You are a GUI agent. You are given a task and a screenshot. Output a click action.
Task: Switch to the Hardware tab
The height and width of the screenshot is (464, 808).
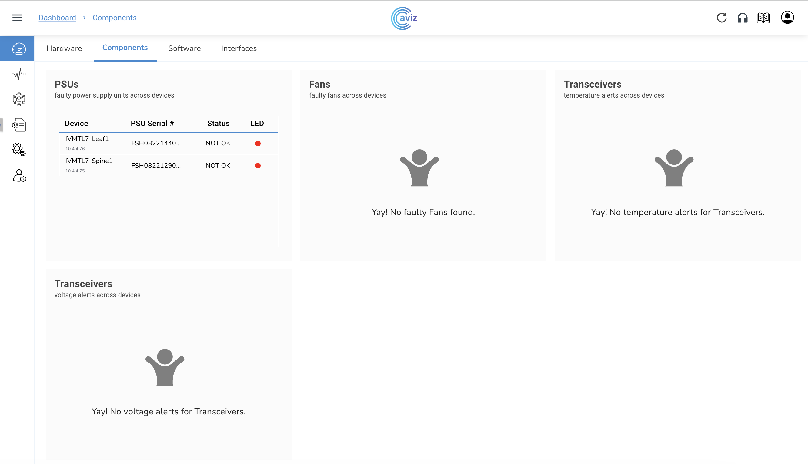click(64, 48)
